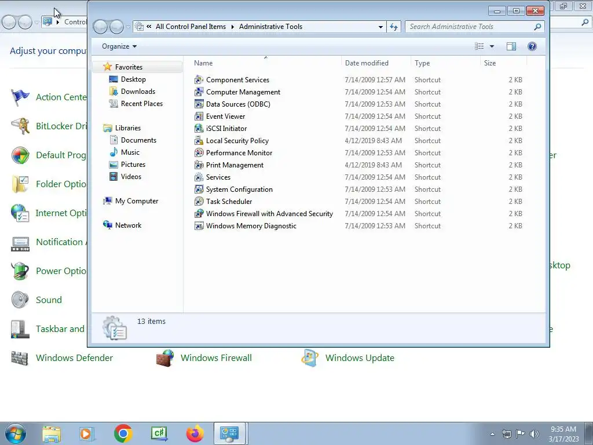Click the volume icon in system tray
This screenshot has width=593, height=445.
pyautogui.click(x=535, y=433)
